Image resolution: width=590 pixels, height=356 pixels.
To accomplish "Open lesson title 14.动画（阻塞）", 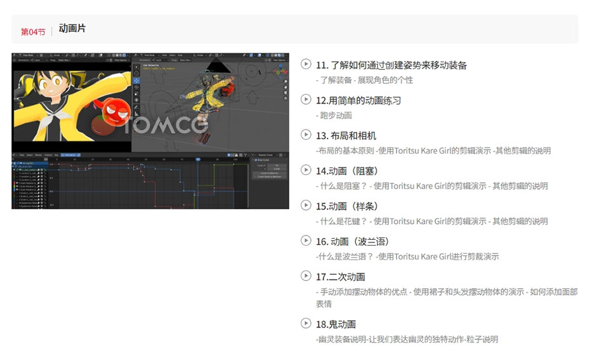I will point(346,171).
